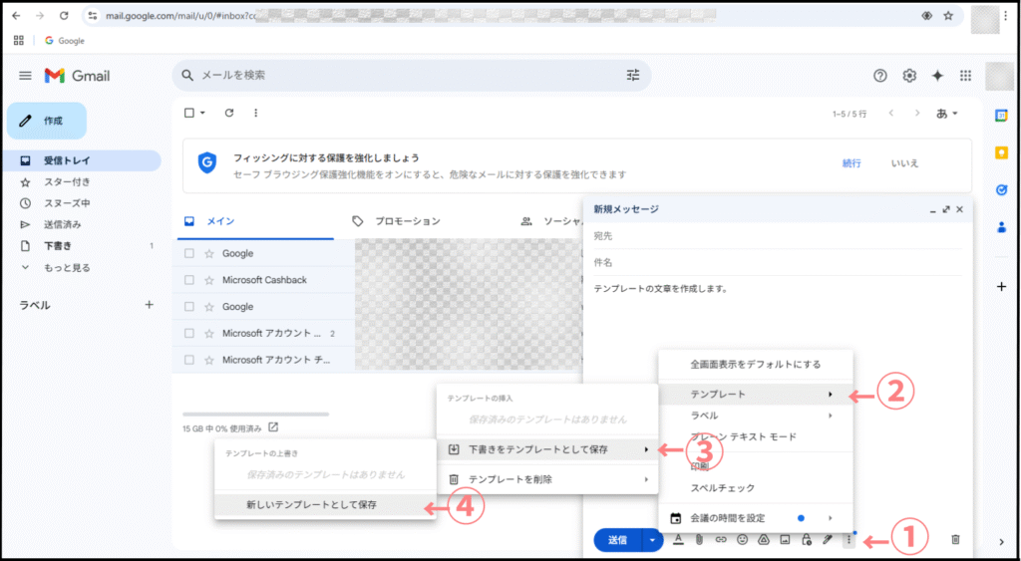The image size is (1021, 561).
Task: Expand テンプレート submenu
Action: (755, 394)
